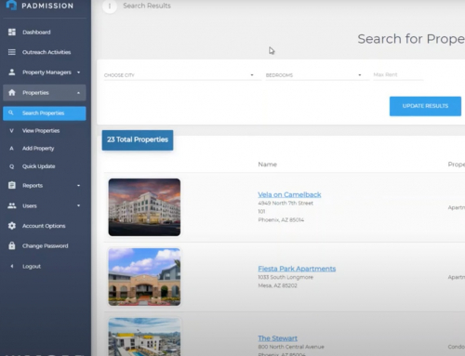Click the Account Options gear icon
Screen dimensions: 465x356
(x=12, y=226)
